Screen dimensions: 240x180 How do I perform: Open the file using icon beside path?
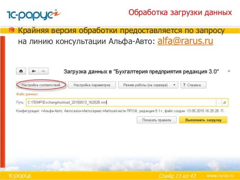(225, 103)
